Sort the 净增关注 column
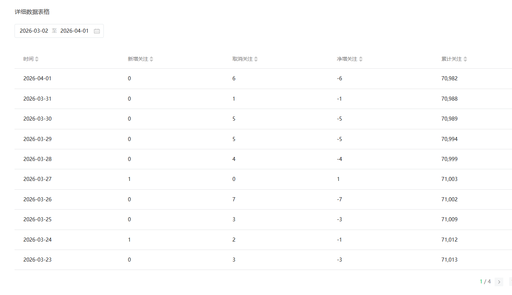Screen dimensions: 512x295 click(361, 59)
